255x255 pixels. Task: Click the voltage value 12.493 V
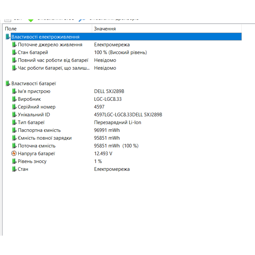point(103,154)
